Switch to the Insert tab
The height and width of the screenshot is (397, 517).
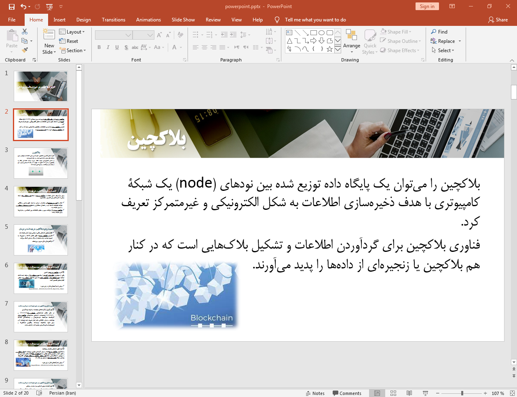point(59,19)
